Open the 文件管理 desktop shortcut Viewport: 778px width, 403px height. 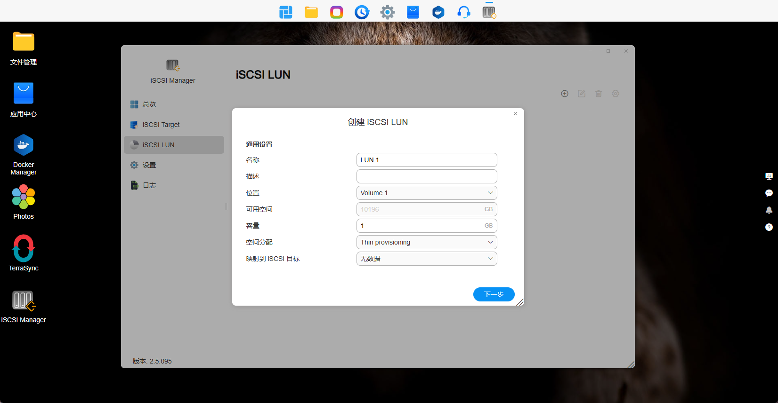(x=24, y=48)
